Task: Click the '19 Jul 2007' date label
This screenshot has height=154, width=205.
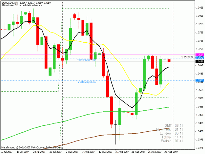Action: coord(23,152)
